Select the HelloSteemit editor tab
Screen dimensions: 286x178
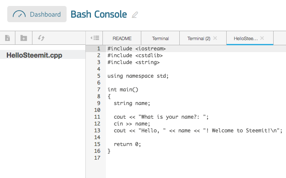tap(245, 38)
